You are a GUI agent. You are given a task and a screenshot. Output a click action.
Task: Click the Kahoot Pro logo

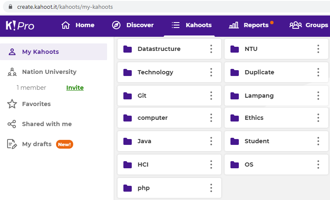point(20,25)
